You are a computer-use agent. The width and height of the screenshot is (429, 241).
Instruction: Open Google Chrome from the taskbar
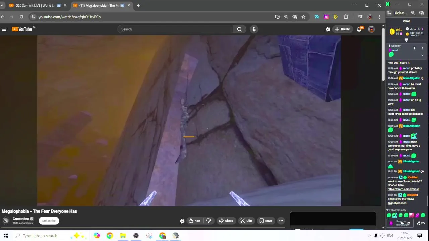110,236
